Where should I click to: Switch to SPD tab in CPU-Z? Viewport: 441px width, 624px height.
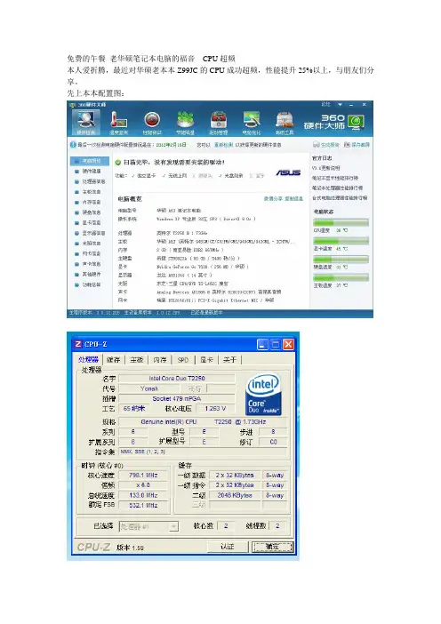183,360
